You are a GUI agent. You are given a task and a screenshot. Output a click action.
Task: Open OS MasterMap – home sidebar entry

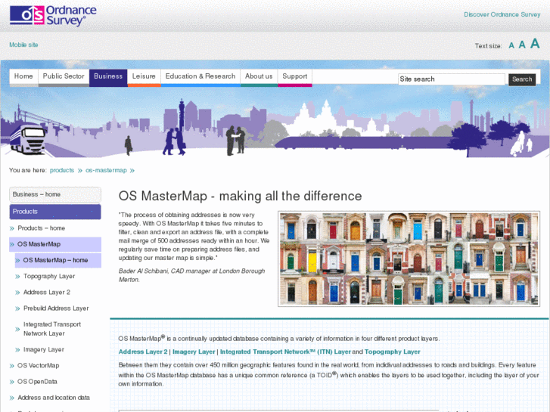tap(58, 261)
